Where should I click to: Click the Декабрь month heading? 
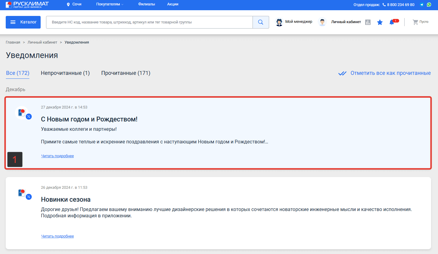16,90
